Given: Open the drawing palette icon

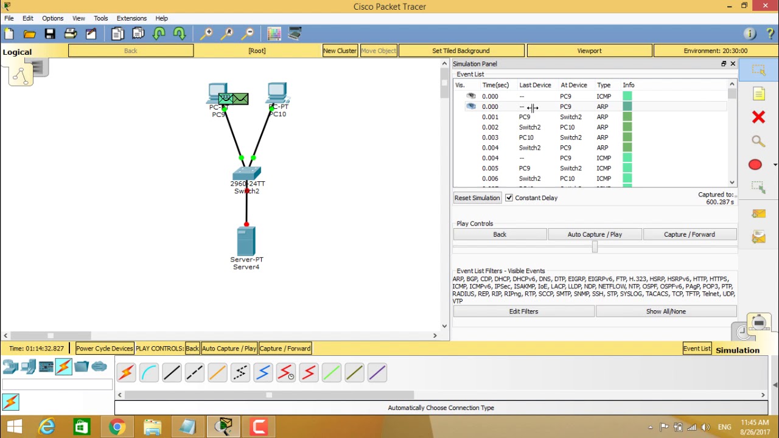Looking at the screenshot, I should [274, 34].
